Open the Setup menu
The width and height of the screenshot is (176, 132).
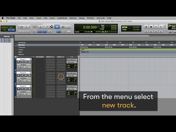pos(82,18)
